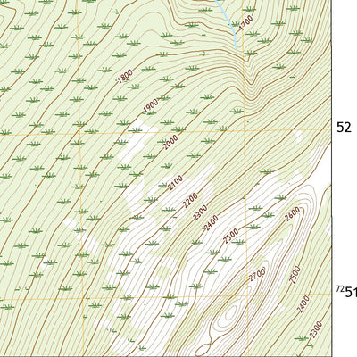Select the 2700 contour label near summit
Viewport: 357px width, 357px height.
(257, 275)
